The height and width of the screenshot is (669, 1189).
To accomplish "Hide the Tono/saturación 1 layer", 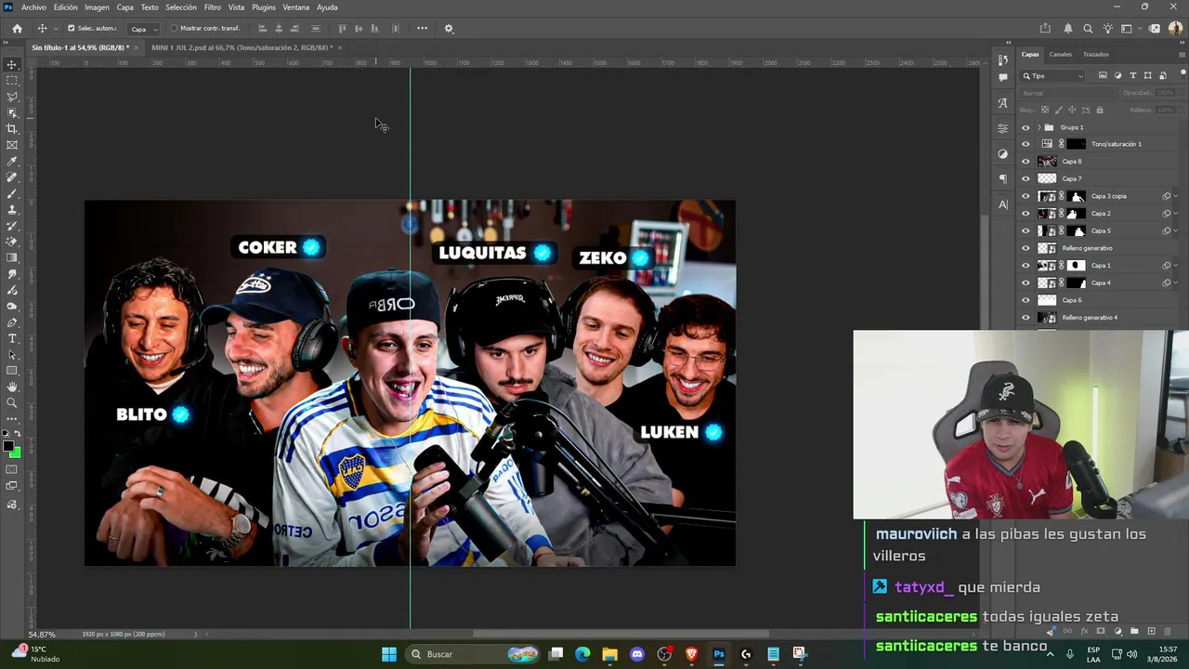I will 1026,144.
